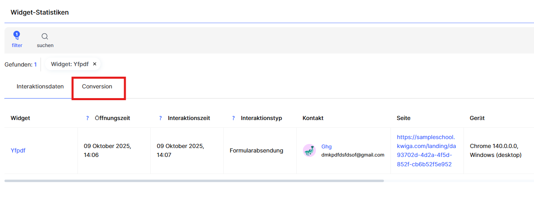Click the suchen magnifier icon

(x=45, y=36)
